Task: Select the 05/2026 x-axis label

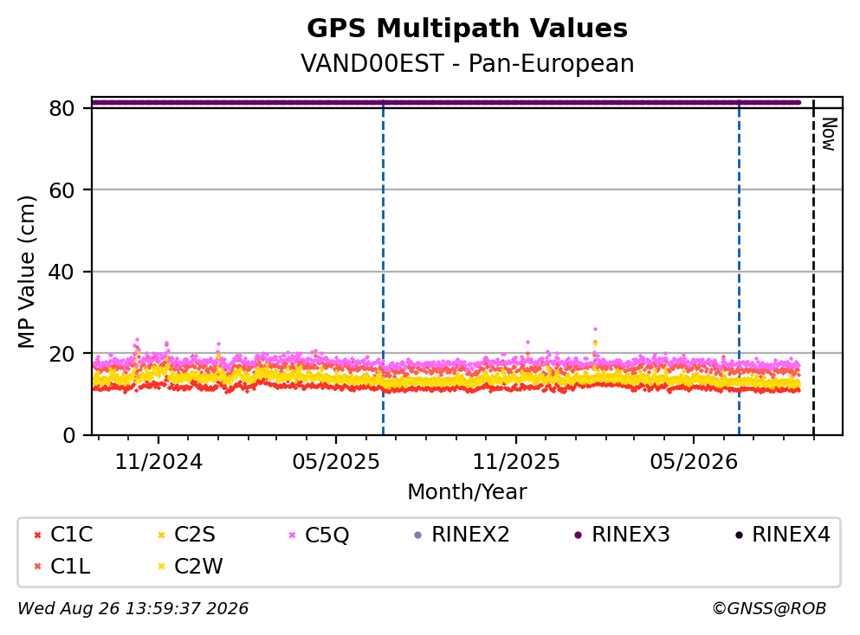Action: [x=694, y=462]
